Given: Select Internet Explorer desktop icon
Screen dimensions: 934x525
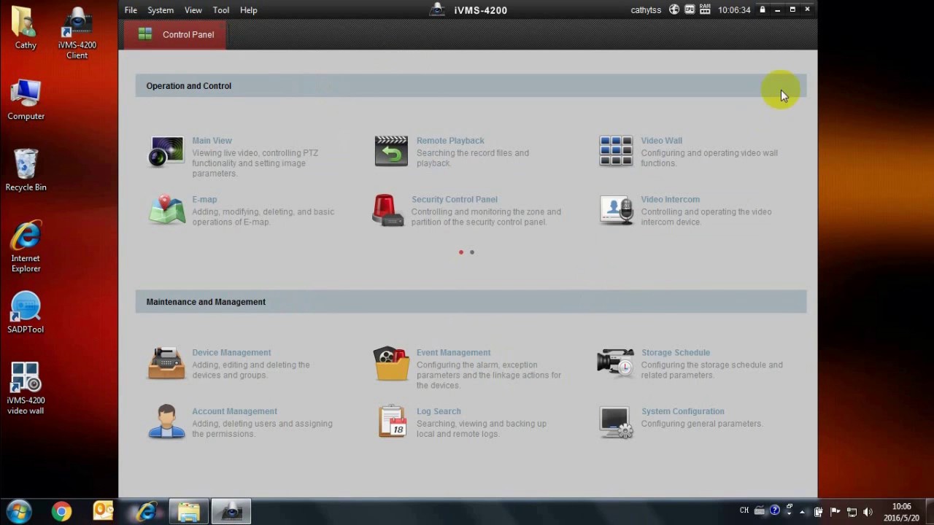Looking at the screenshot, I should coord(26,246).
